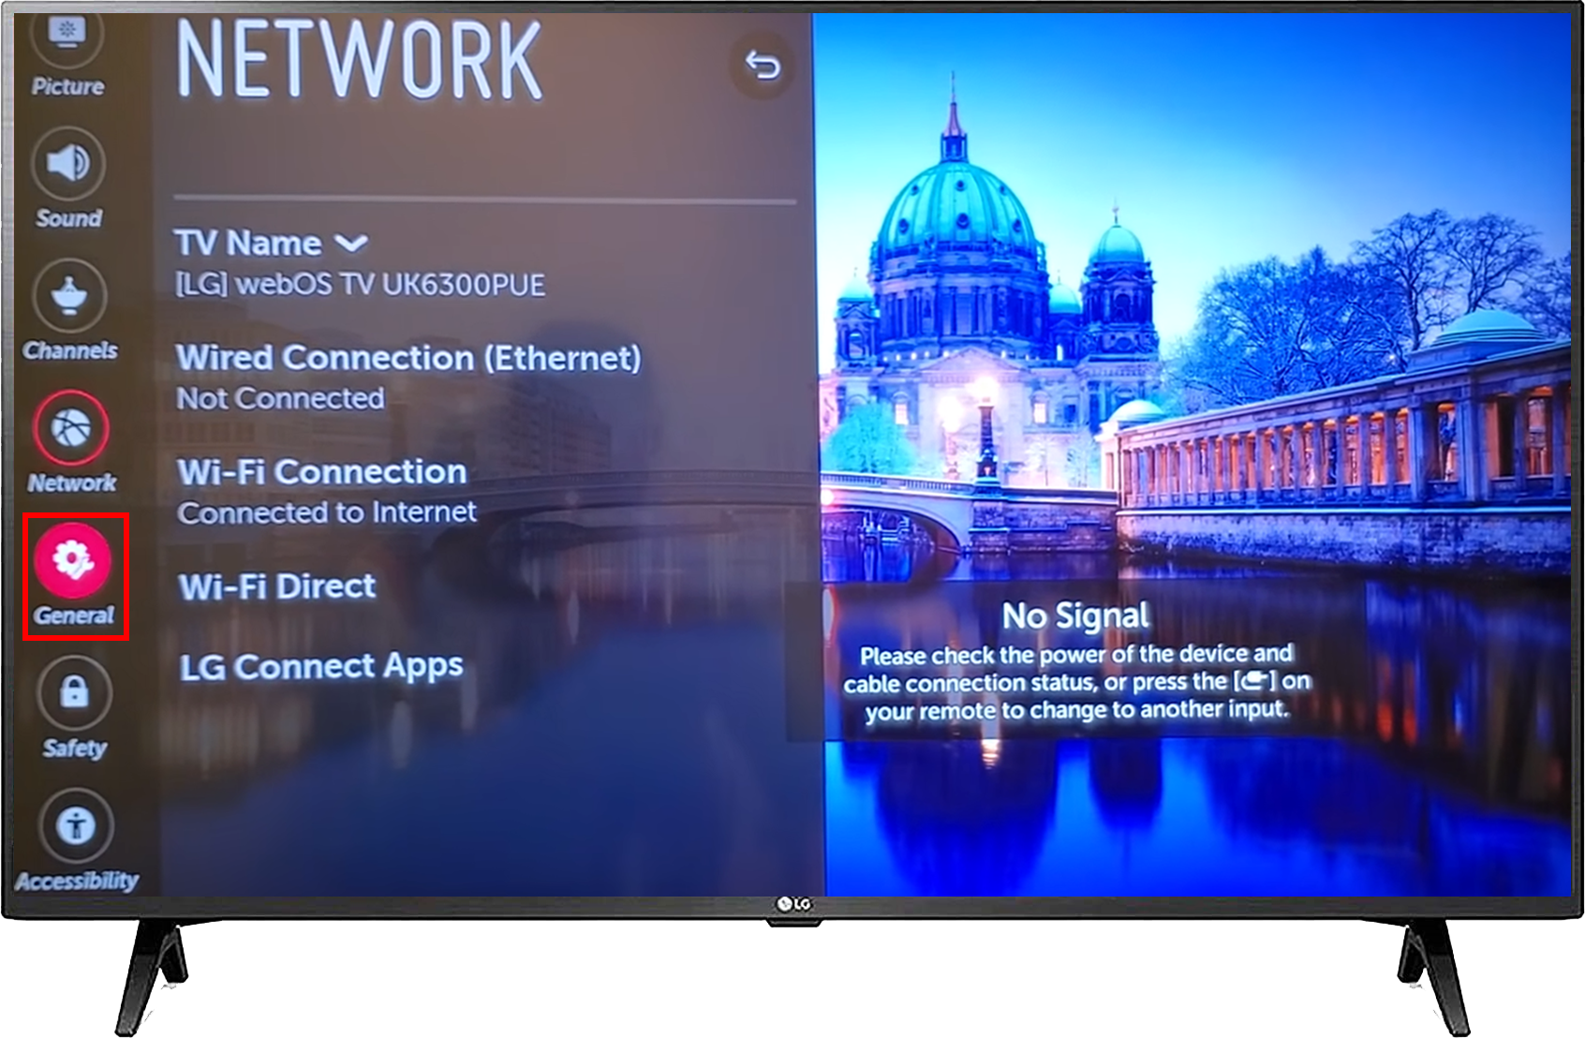
Task: Open Wired Connection (Ethernet) settings
Action: click(409, 377)
